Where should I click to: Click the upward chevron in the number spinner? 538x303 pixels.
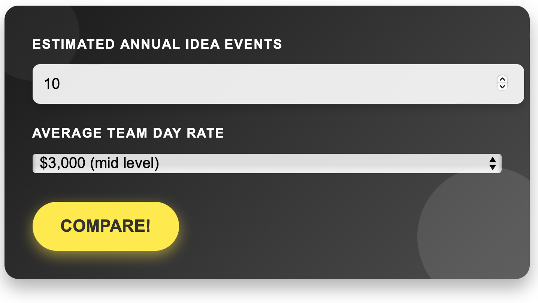coord(502,79)
